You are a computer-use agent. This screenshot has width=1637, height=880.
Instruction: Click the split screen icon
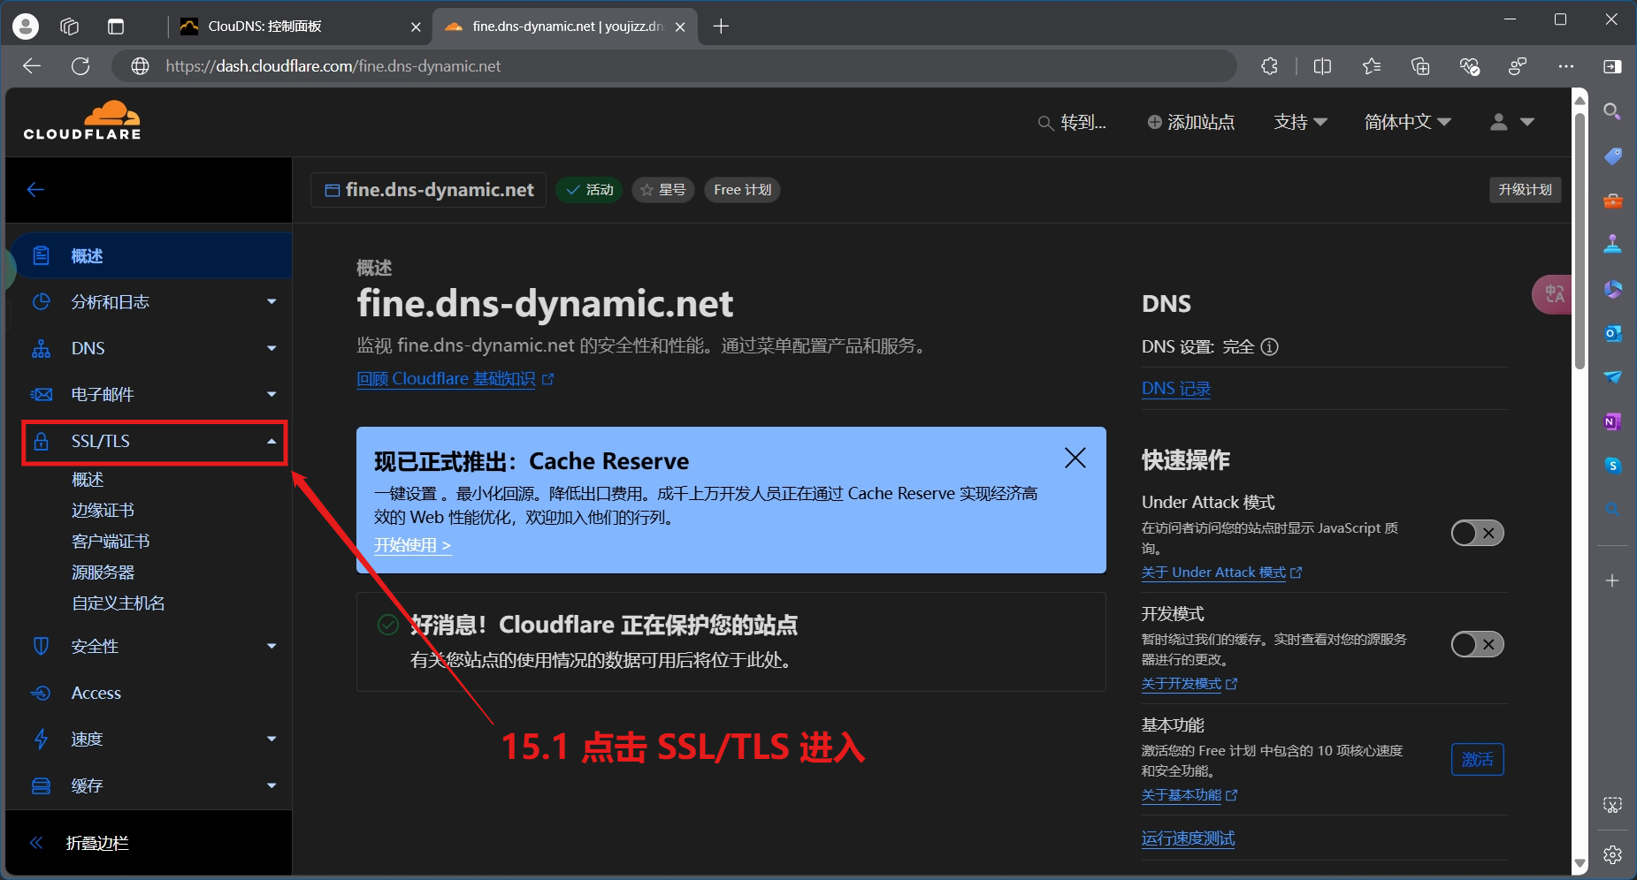point(1322,66)
